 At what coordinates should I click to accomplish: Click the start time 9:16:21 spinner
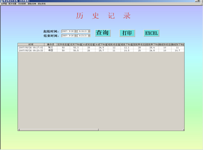(89, 31)
